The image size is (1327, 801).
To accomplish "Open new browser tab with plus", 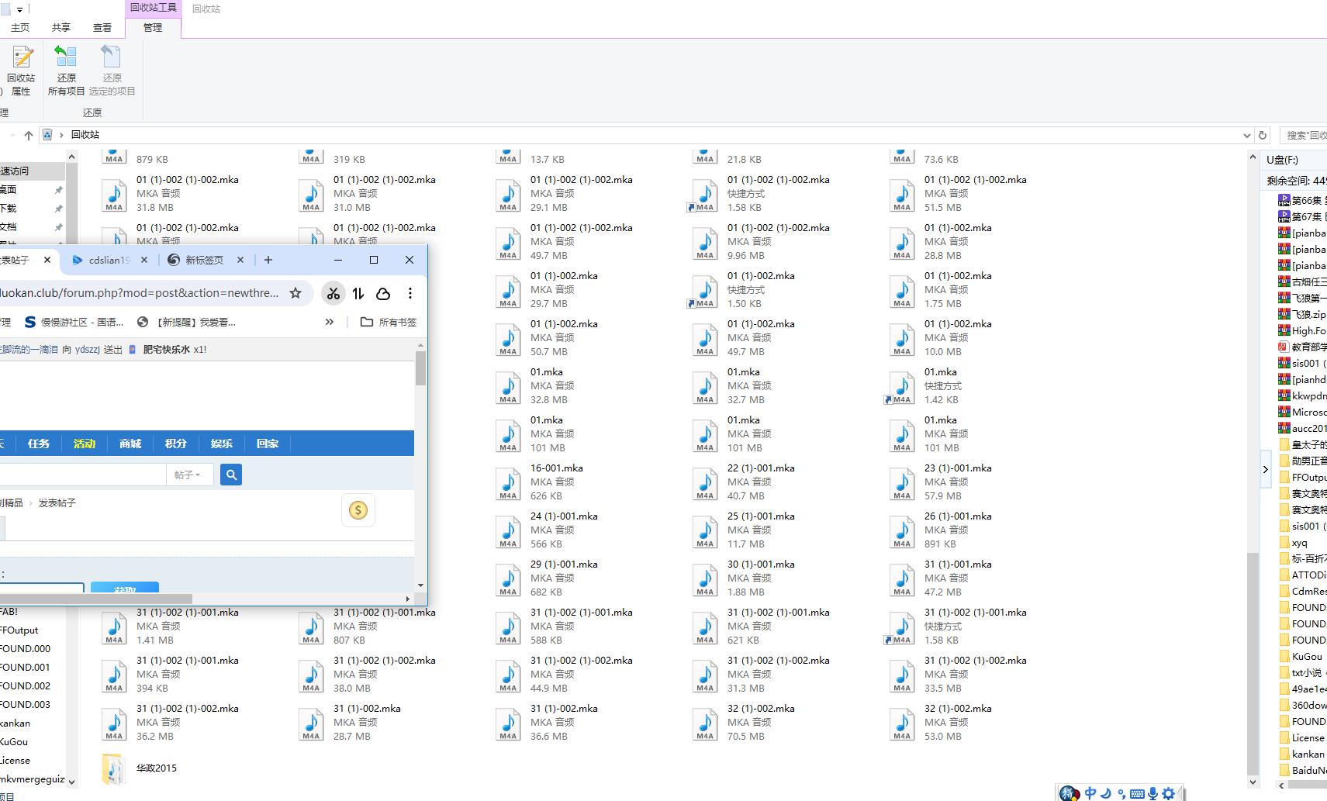I will point(268,260).
